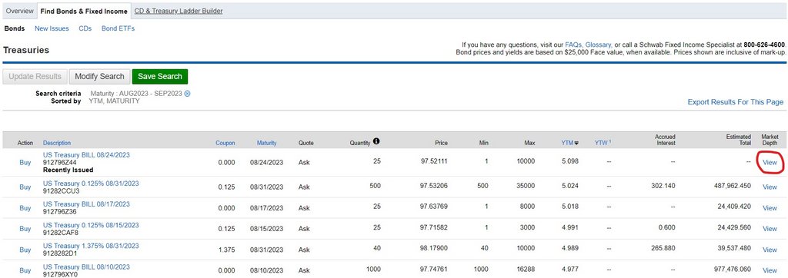Buy the US Treasury 0.125% 08/15/2023
The width and height of the screenshot is (788, 278).
point(25,228)
